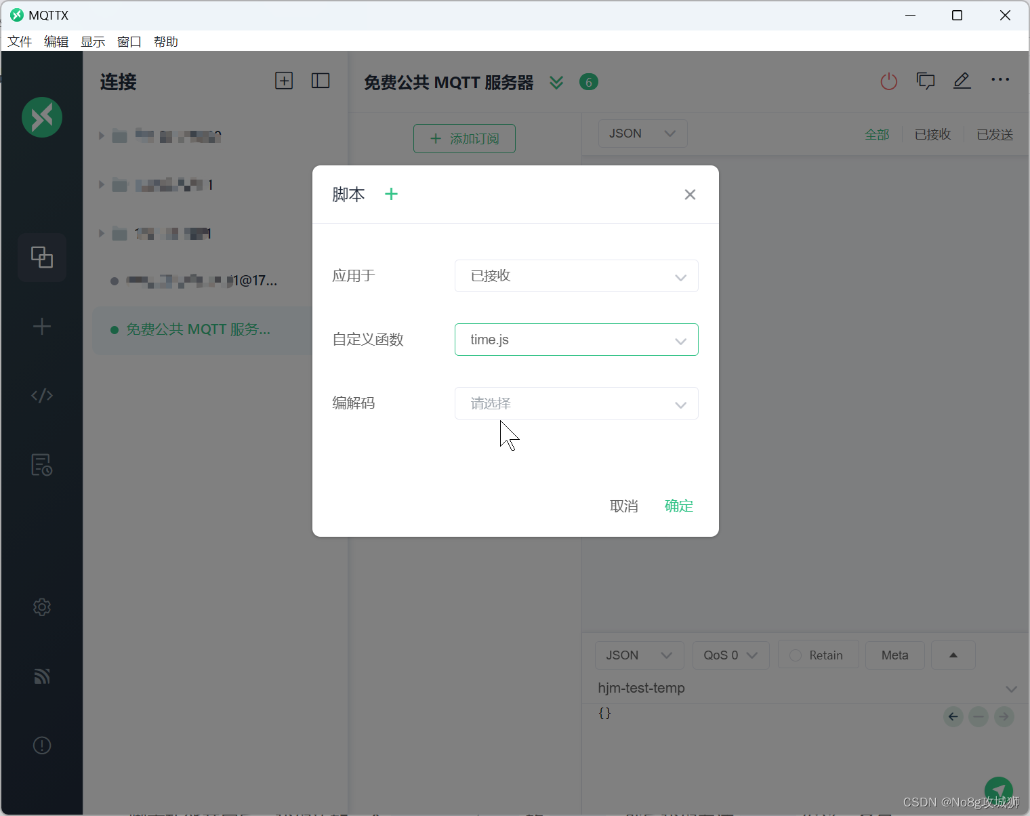Expand the third connection folder
The height and width of the screenshot is (816, 1030).
(102, 233)
